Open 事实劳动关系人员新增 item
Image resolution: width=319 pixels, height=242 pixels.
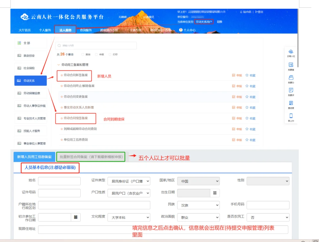(79, 107)
